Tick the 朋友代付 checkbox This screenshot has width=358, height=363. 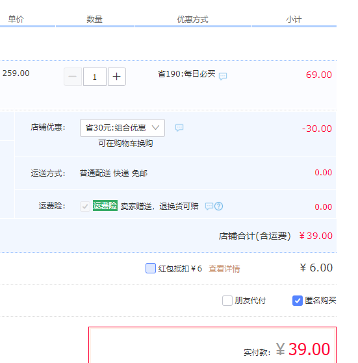click(x=227, y=301)
